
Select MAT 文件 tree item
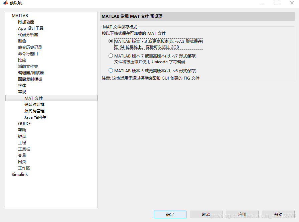pos(51,98)
